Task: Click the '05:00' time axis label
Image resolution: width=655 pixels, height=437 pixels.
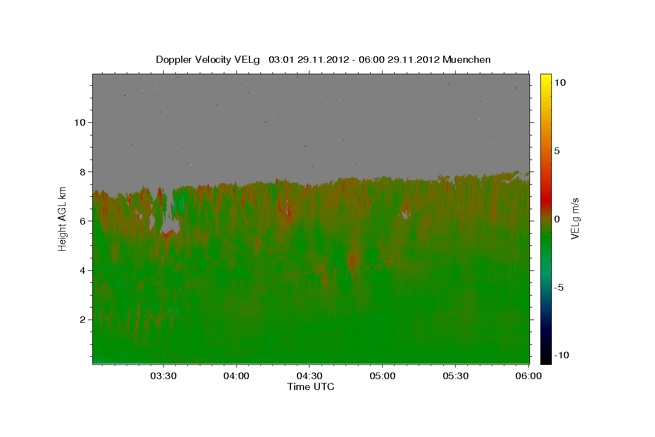Action: (x=383, y=376)
